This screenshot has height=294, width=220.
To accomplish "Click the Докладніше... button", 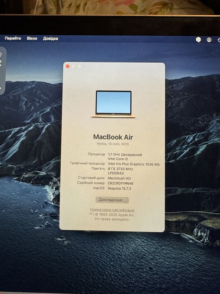I will point(112,200).
